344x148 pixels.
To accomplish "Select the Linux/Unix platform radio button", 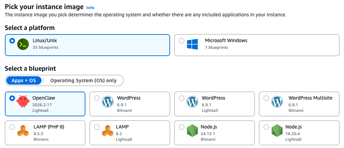I will 12,41.
